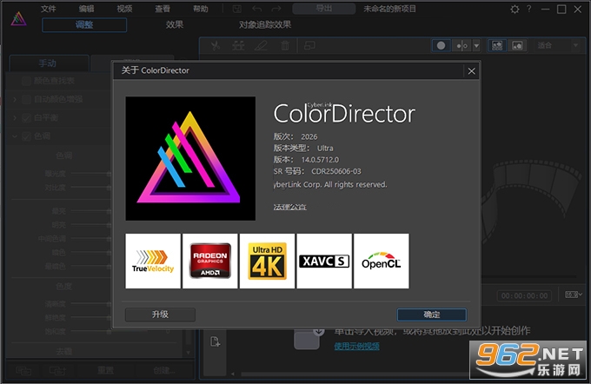Click the 确定 button
The image size is (591, 384).
coord(432,314)
